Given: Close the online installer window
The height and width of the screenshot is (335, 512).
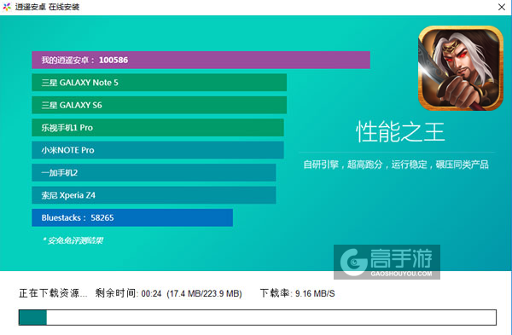Looking at the screenshot, I should click(x=502, y=7).
